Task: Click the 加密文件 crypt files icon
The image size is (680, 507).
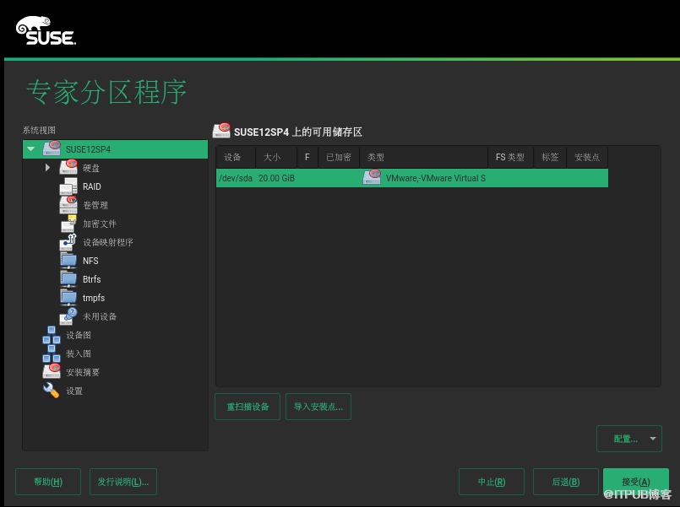Action: pos(68,224)
